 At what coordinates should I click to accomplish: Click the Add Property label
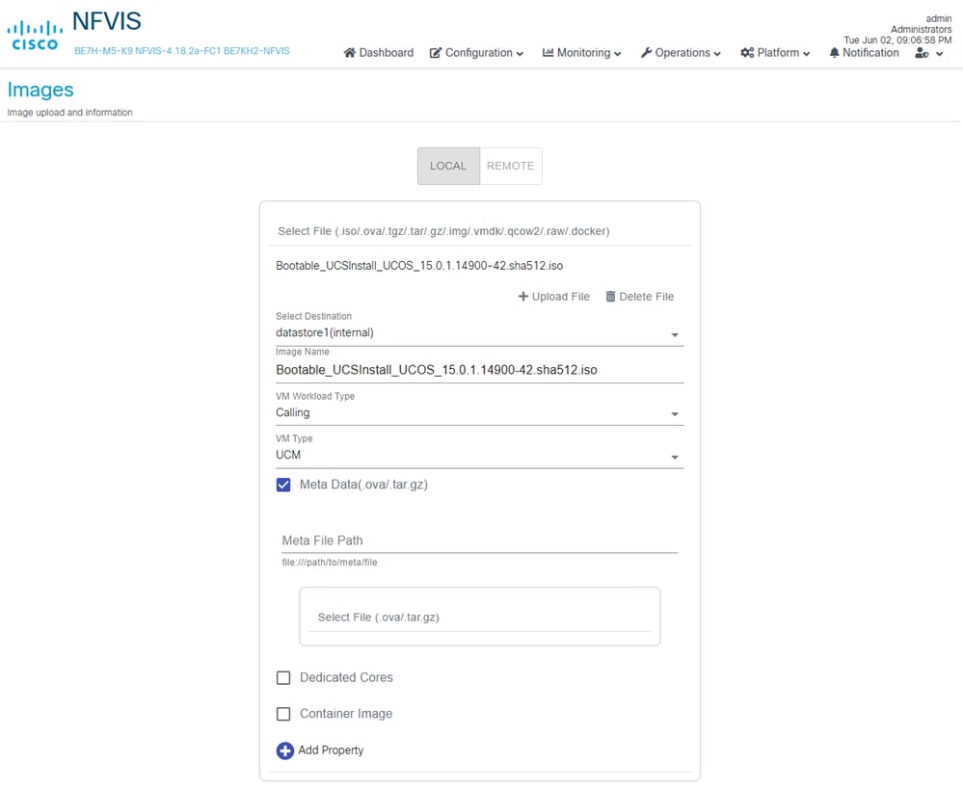click(x=331, y=750)
